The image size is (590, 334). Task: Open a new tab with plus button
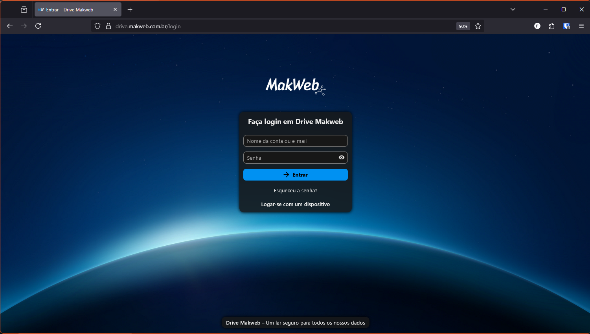coord(130,9)
